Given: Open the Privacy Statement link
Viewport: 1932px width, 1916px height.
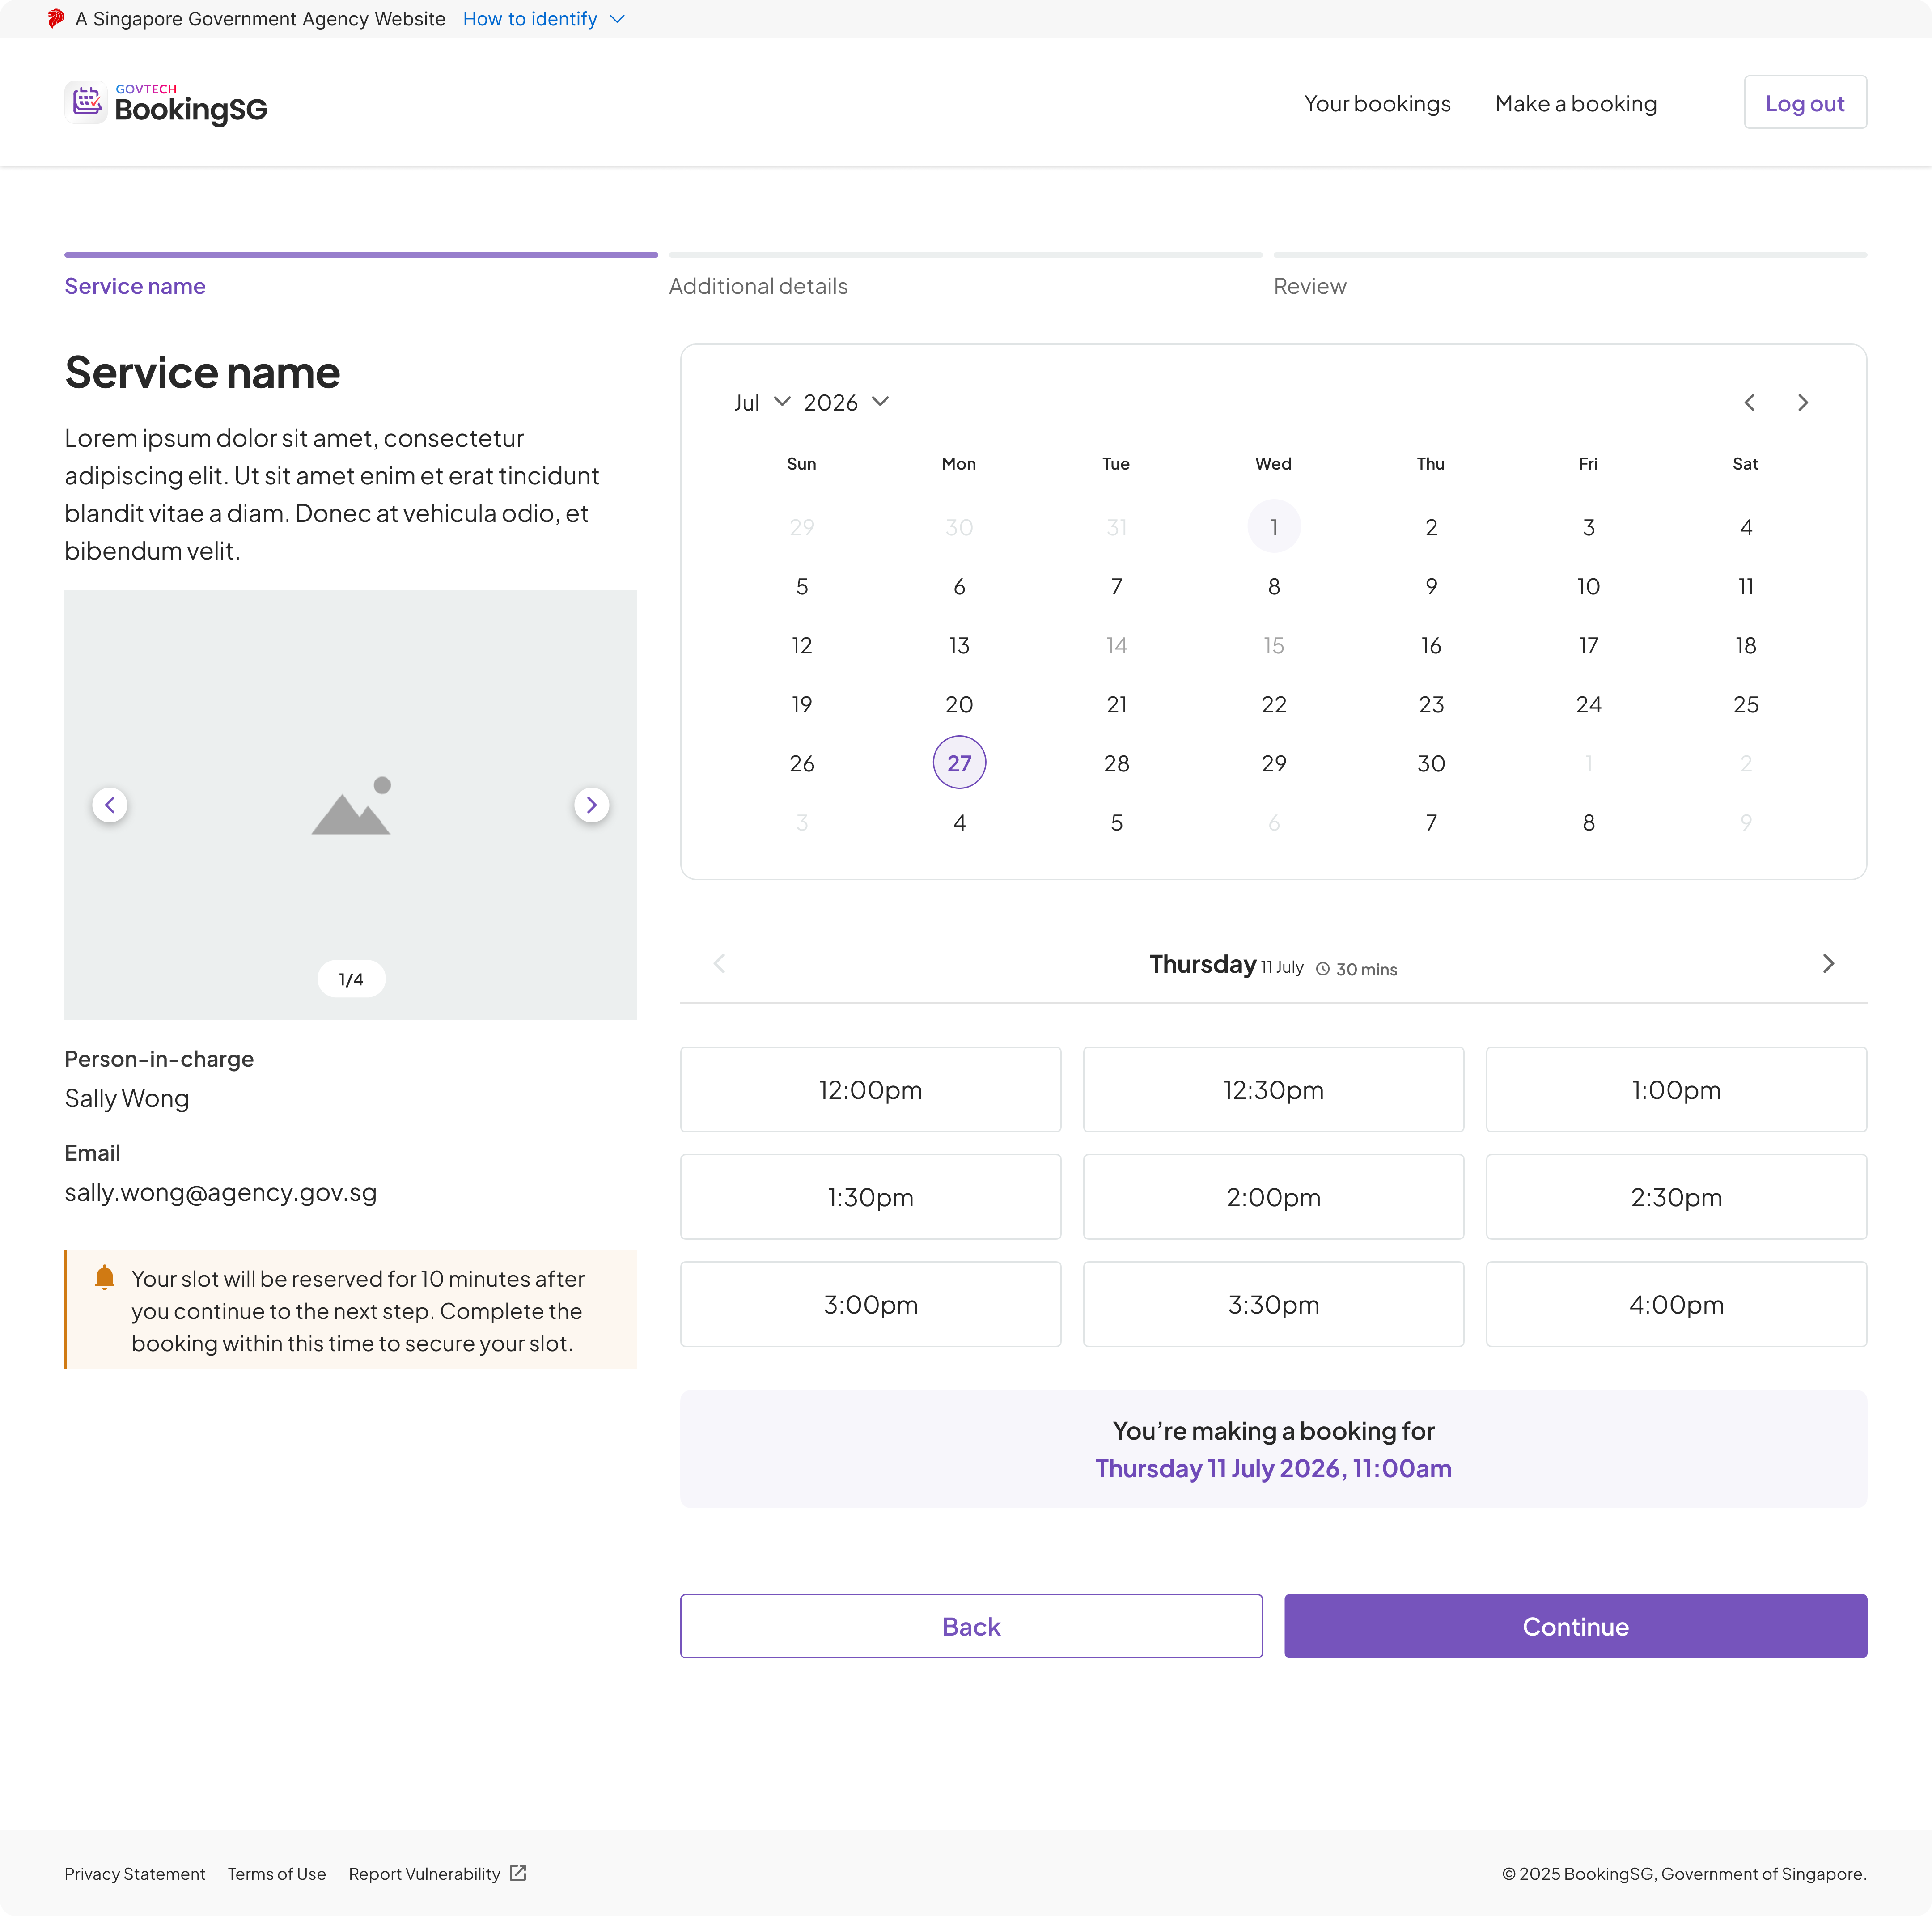Looking at the screenshot, I should coord(135,1873).
